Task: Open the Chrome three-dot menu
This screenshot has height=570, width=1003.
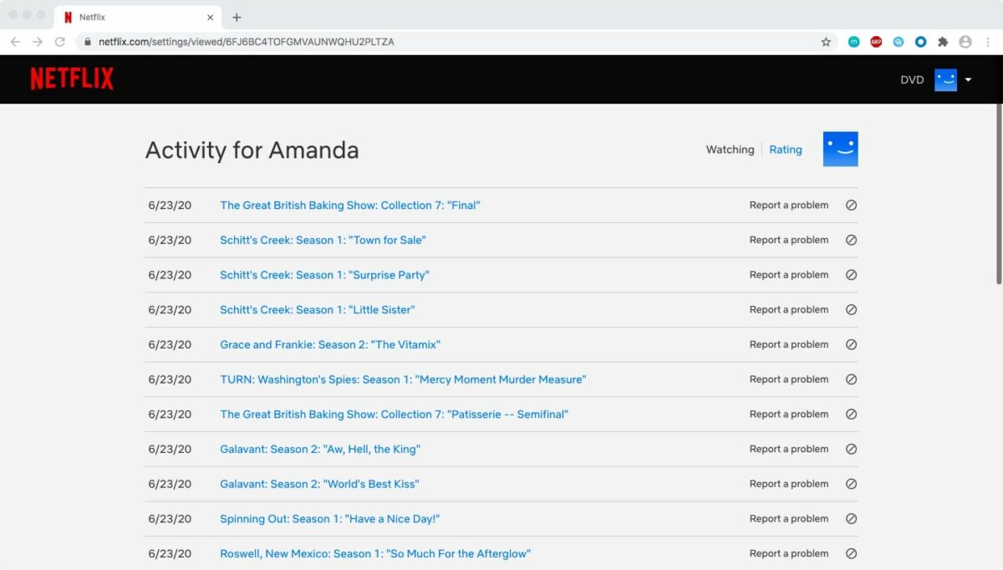Action: [987, 41]
